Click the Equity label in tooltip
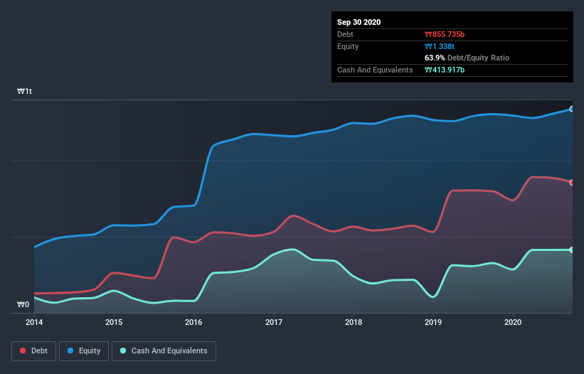Image resolution: width=584 pixels, height=374 pixels. (348, 46)
